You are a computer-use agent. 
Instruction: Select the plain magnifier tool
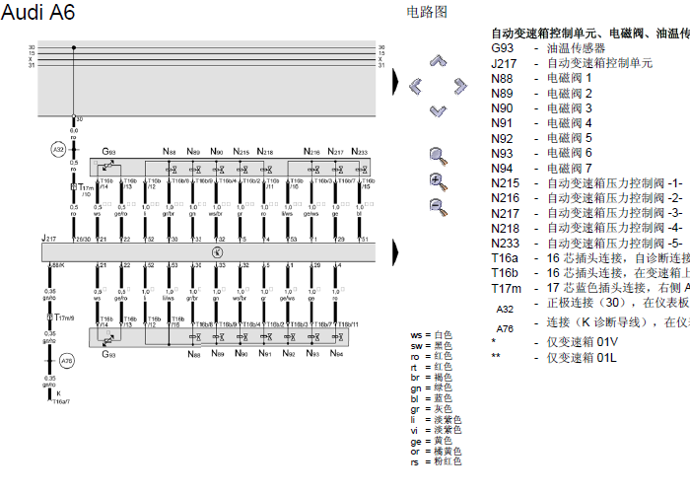coord(439,157)
